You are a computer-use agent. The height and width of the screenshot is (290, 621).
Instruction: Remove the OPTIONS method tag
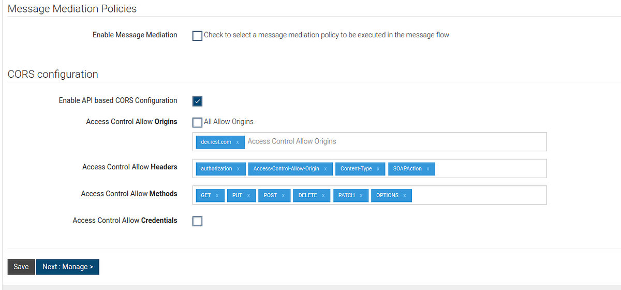point(405,196)
